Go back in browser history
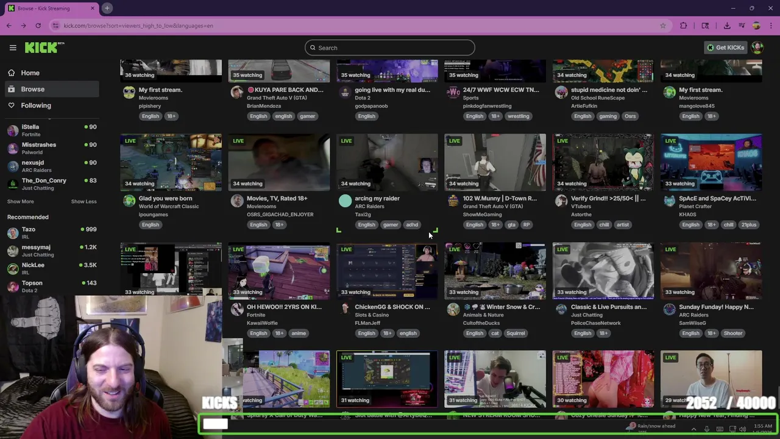Viewport: 780px width, 439px height. [x=9, y=26]
